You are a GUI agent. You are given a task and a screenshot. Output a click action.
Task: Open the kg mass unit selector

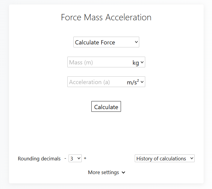pos(138,62)
